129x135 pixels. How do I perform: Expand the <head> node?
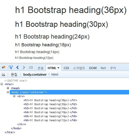(x=8, y=88)
